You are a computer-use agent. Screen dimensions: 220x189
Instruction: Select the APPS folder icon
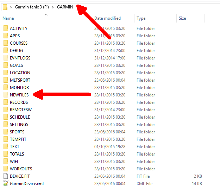click(5, 36)
